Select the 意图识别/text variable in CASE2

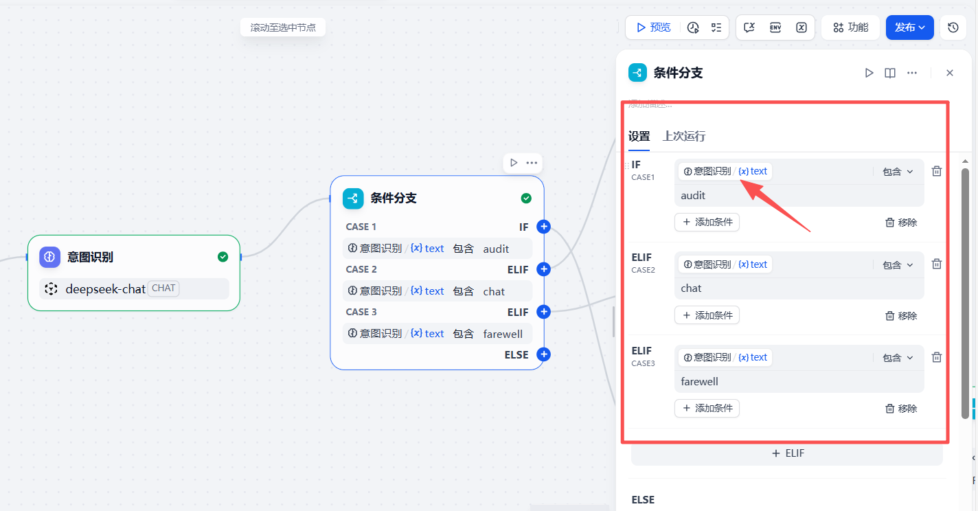(x=725, y=264)
